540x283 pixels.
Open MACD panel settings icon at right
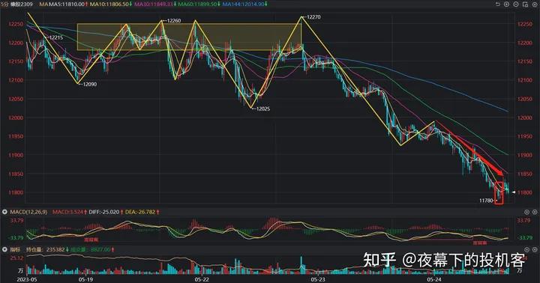(x=526, y=212)
